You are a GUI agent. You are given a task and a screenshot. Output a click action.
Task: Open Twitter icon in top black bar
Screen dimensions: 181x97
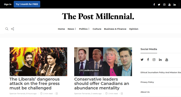point(159,5)
